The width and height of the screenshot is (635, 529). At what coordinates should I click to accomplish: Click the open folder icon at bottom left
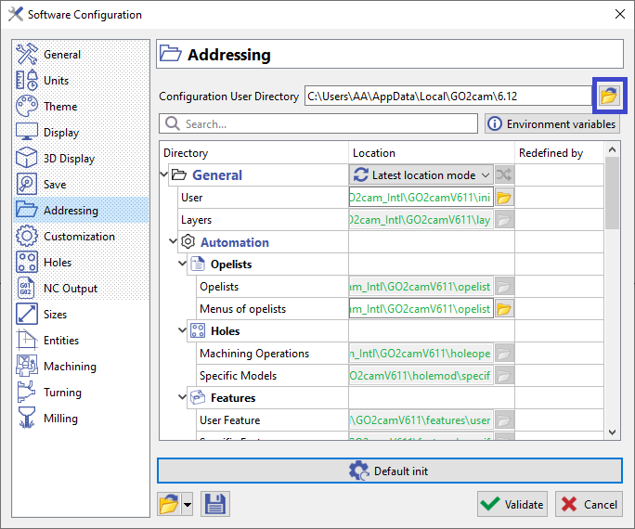169,504
